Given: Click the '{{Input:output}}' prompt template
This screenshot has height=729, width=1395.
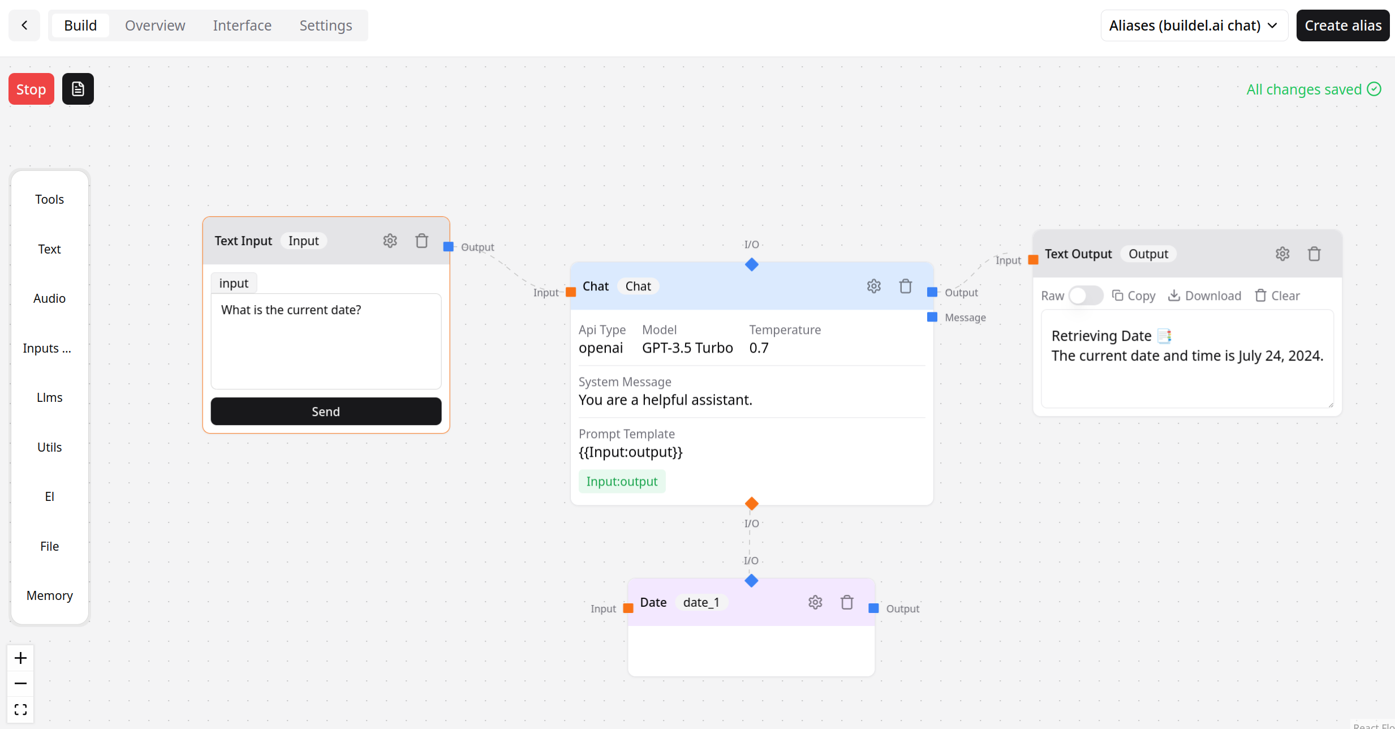Looking at the screenshot, I should (631, 452).
